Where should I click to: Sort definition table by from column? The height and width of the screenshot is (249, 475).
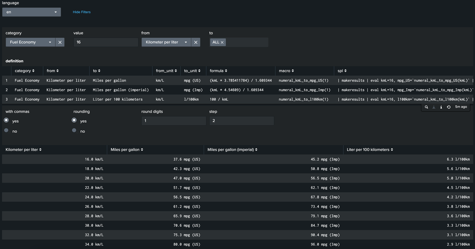click(x=52, y=70)
